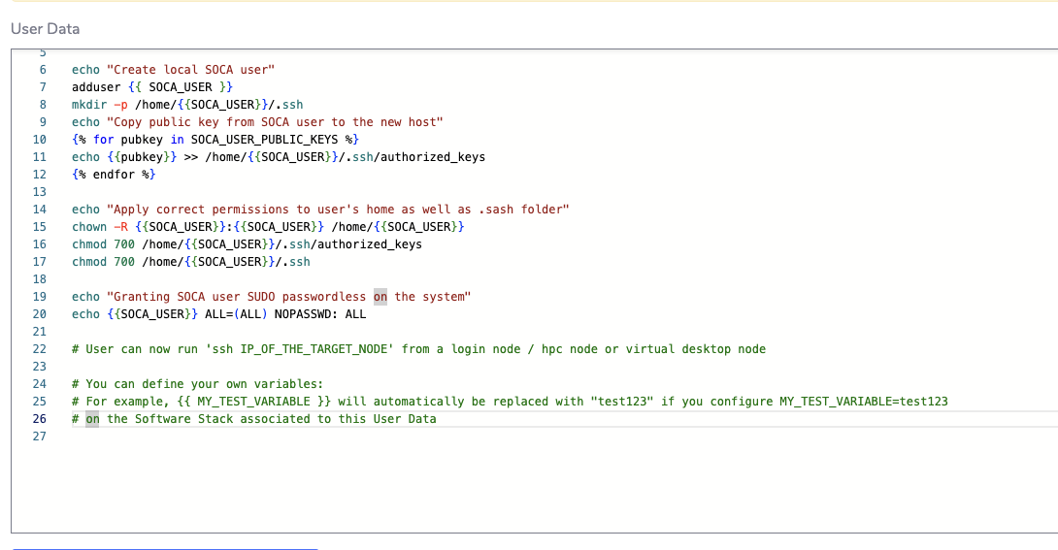This screenshot has width=1058, height=550.
Task: Click line number 20 in the gutter
Action: [40, 314]
